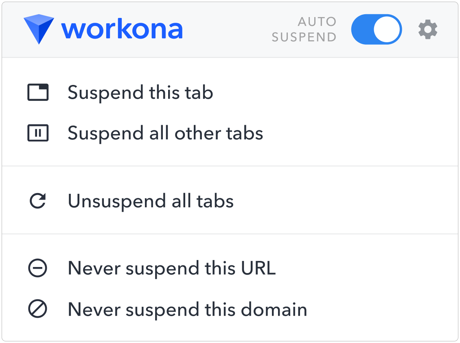Click the Workona triangle logo icon
Image resolution: width=460 pixels, height=343 pixels.
click(39, 29)
